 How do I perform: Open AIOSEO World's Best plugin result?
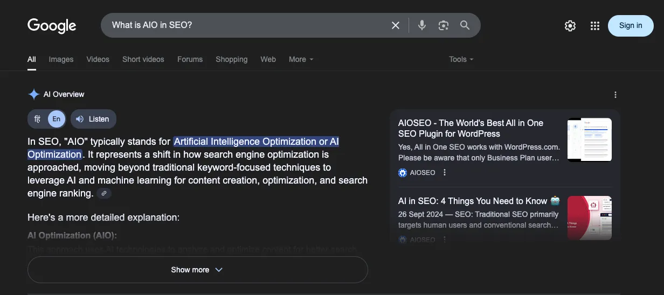point(471,128)
